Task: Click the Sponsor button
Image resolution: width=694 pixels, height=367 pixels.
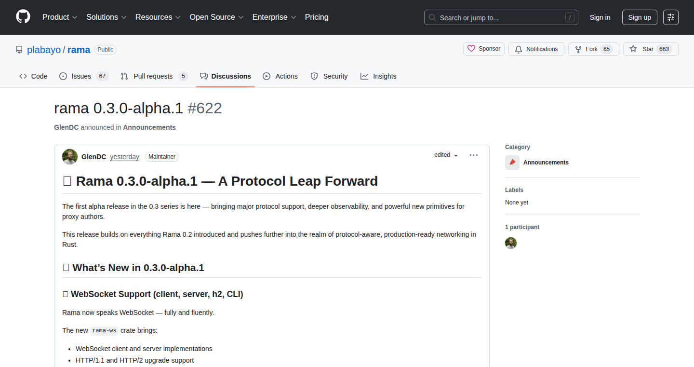Action: coord(484,49)
